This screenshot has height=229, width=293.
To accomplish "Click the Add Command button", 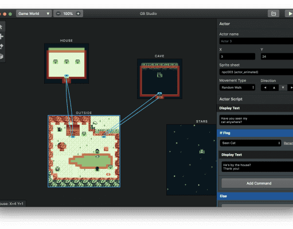I will [257, 183].
